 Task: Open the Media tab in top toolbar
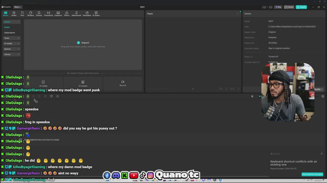click(x=5, y=14)
